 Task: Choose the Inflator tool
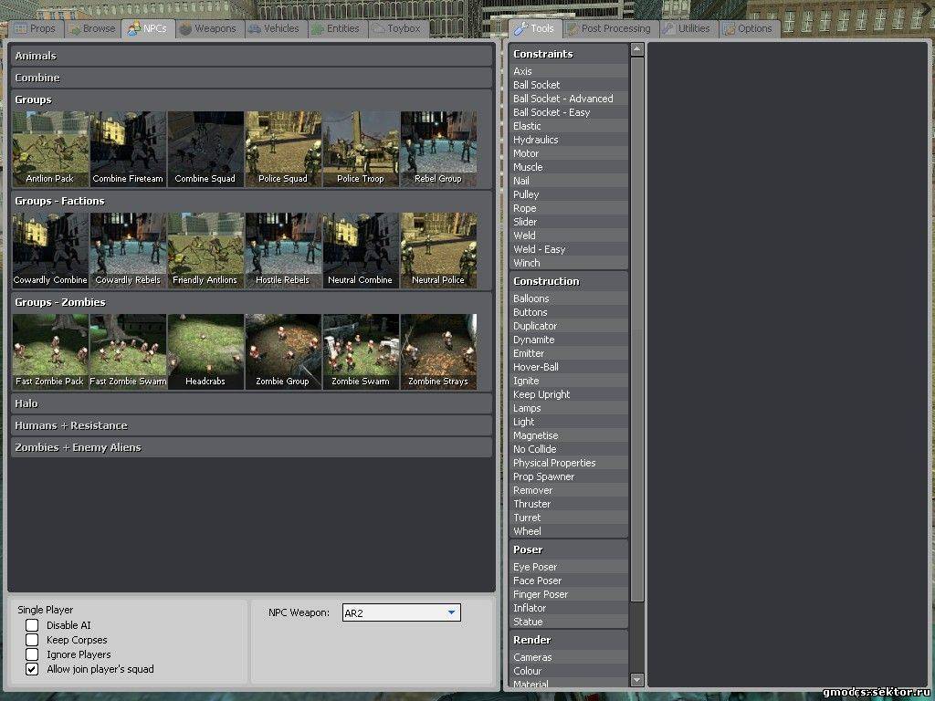point(568,607)
